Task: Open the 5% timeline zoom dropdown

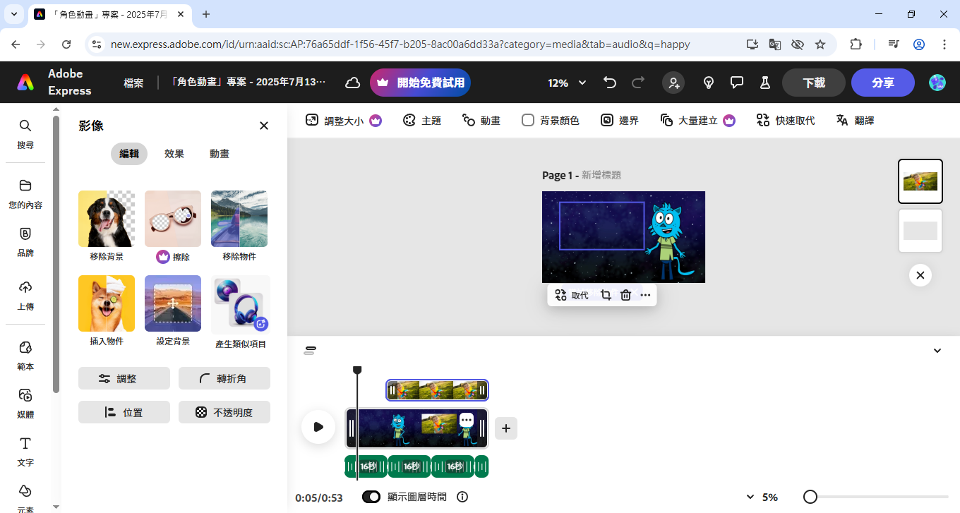Action: 762,497
